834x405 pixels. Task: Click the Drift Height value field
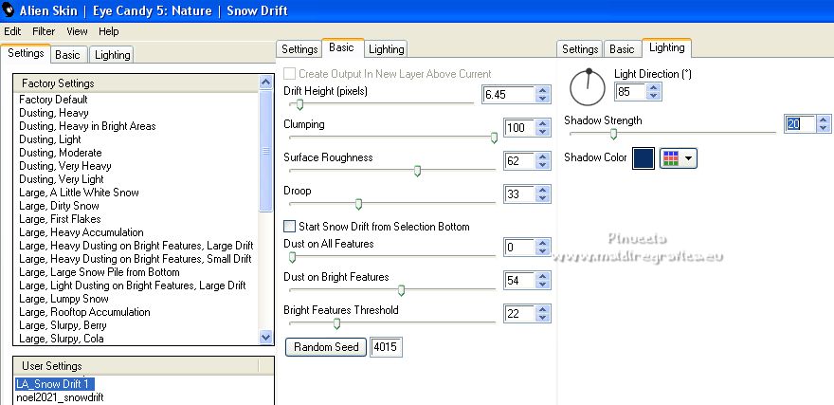508,94
